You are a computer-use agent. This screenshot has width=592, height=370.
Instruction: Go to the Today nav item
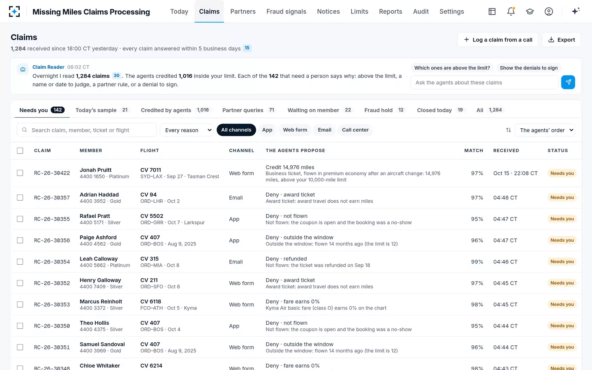coord(179,12)
